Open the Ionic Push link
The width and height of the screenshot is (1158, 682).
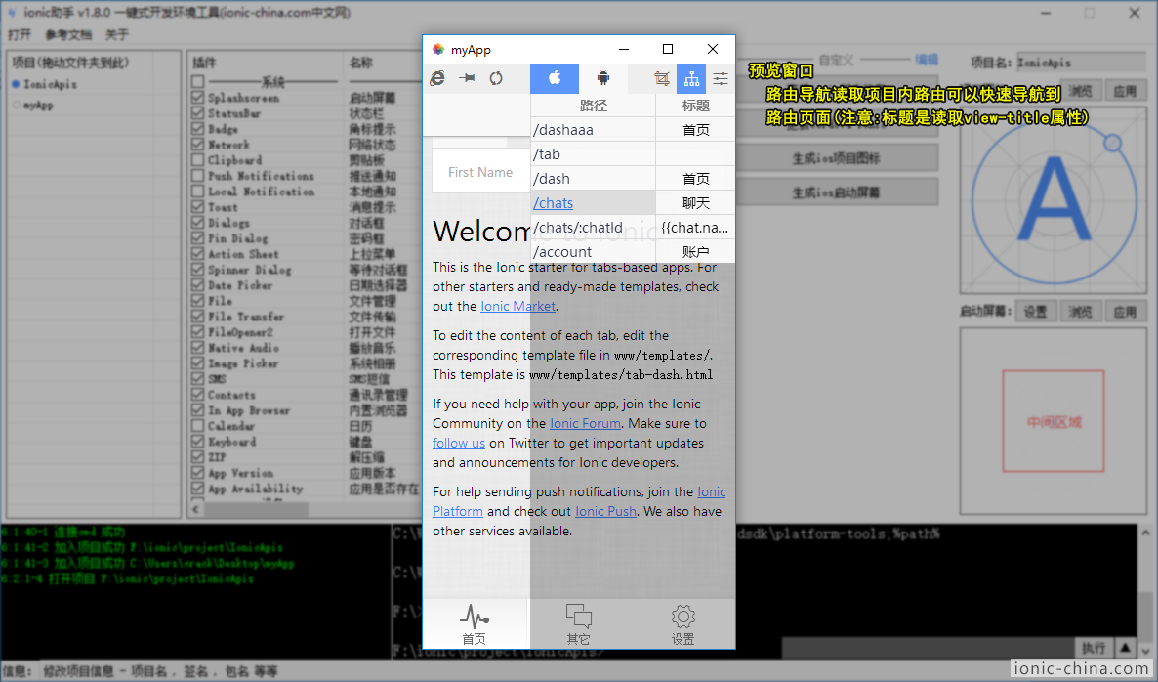[x=605, y=511]
